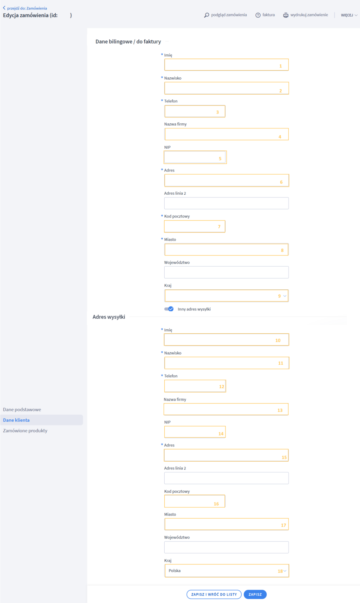Viewport: 360px width, 603px height.
Task: Click ZAPISZ I WRÓĆ DO LISTY button
Action: click(x=214, y=594)
